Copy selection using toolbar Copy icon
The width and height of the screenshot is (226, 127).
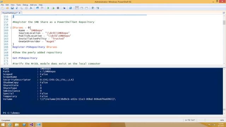click(x=22, y=8)
